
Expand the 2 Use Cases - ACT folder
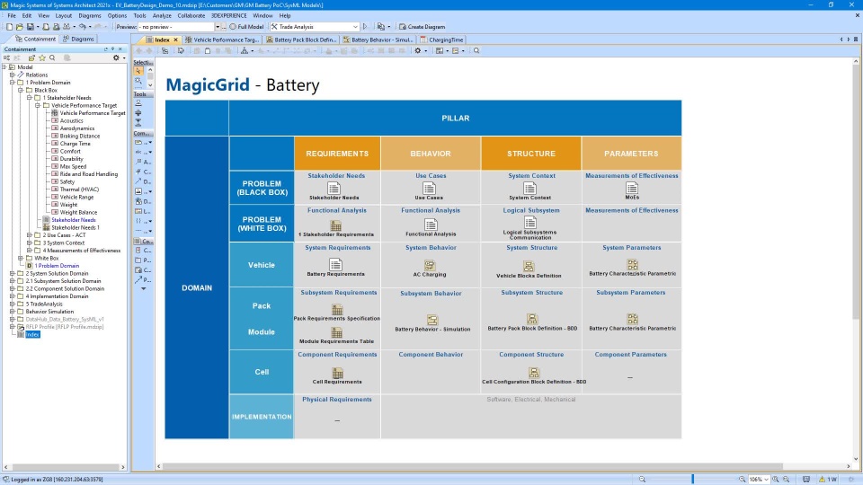pos(30,234)
